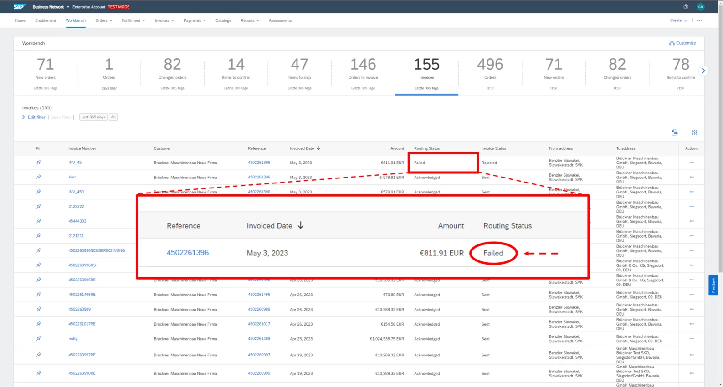
Task: Select the 14 Items to confirm tile
Action: (236, 73)
